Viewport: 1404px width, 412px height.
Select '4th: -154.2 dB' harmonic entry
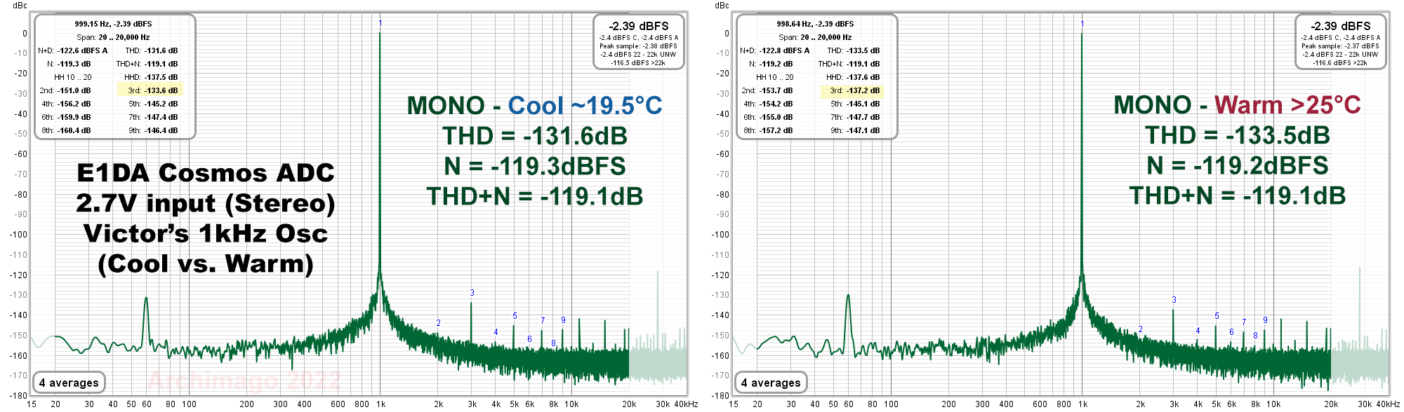point(768,104)
